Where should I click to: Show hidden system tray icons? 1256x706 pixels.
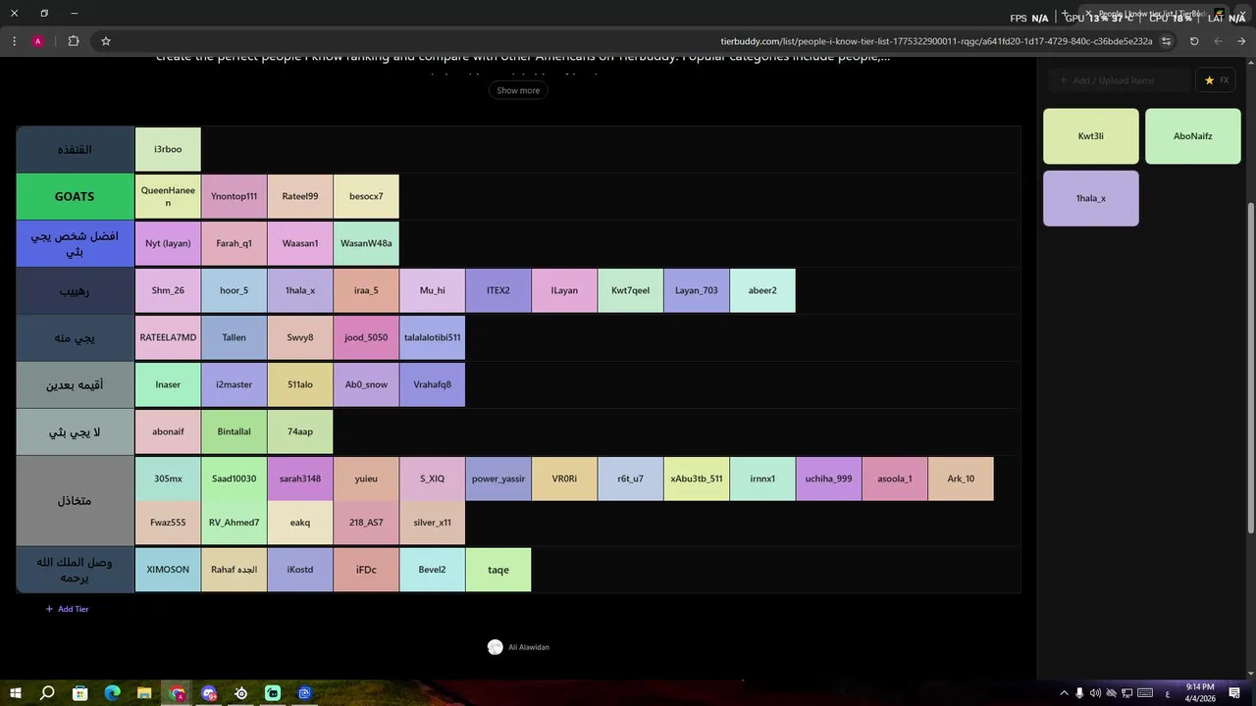[1064, 693]
